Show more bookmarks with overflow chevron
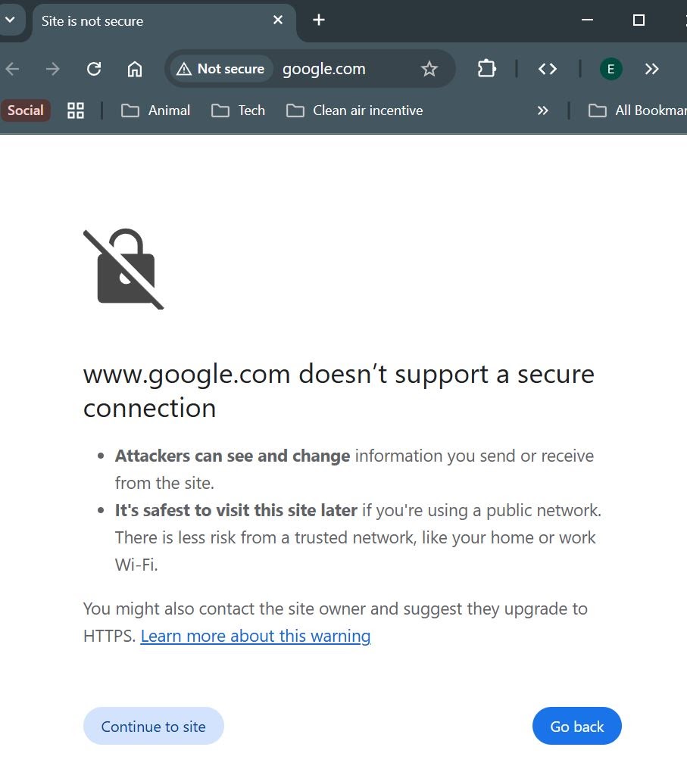Viewport: 687px width, 772px height. [x=542, y=111]
